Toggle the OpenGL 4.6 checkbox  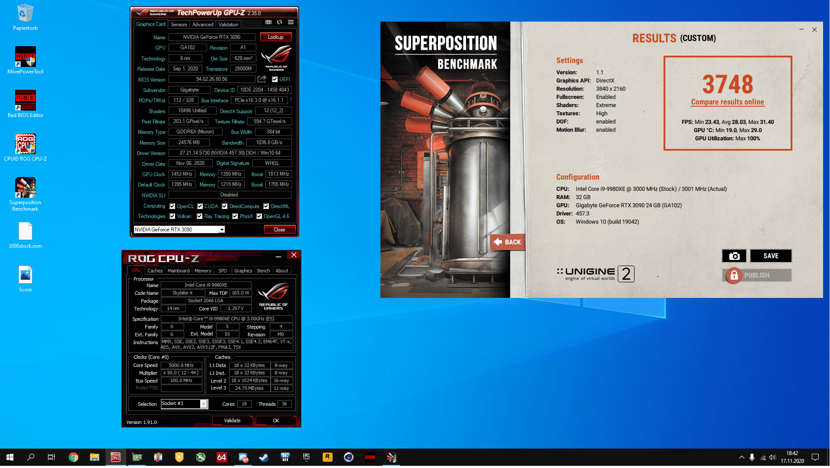(259, 216)
